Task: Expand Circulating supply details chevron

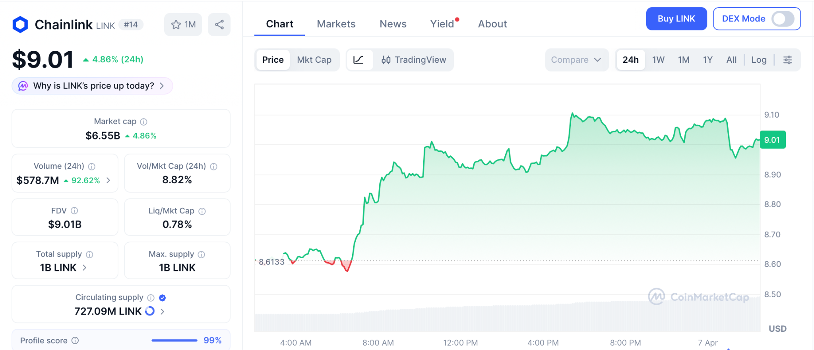Action: coord(162,311)
